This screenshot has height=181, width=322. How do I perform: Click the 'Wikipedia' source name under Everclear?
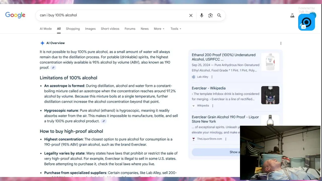coord(203,106)
